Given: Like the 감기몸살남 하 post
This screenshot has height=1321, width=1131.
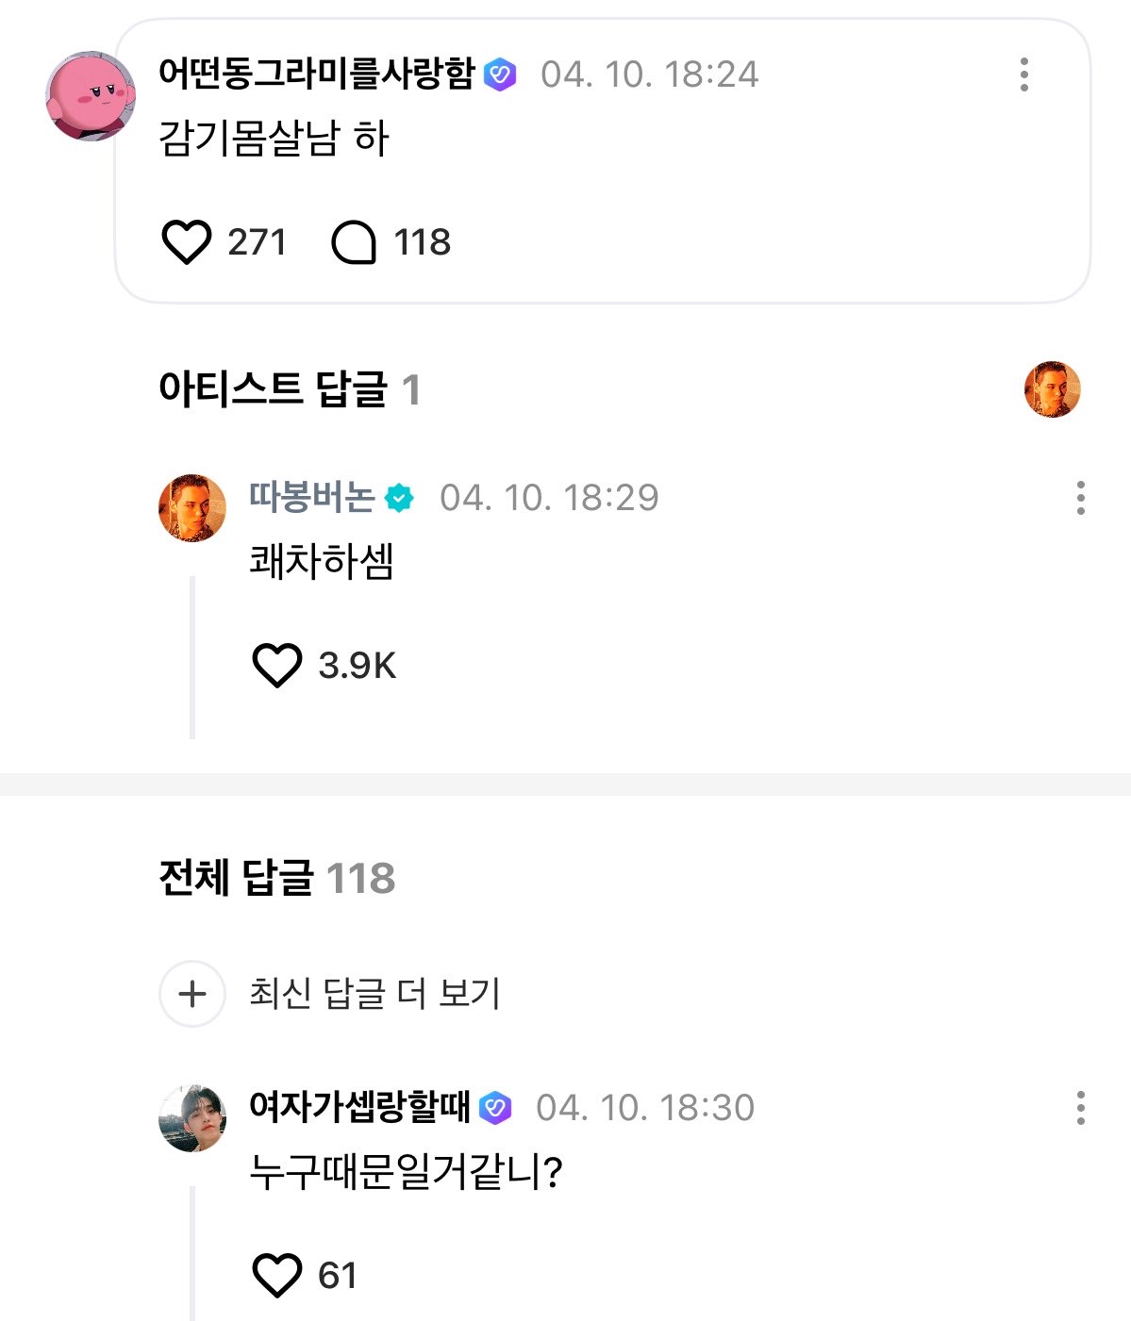Looking at the screenshot, I should (187, 242).
